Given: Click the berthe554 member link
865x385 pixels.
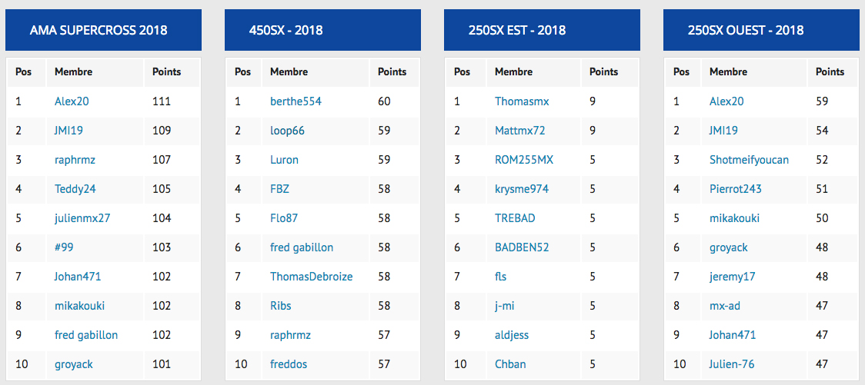Looking at the screenshot, I should pyautogui.click(x=296, y=101).
